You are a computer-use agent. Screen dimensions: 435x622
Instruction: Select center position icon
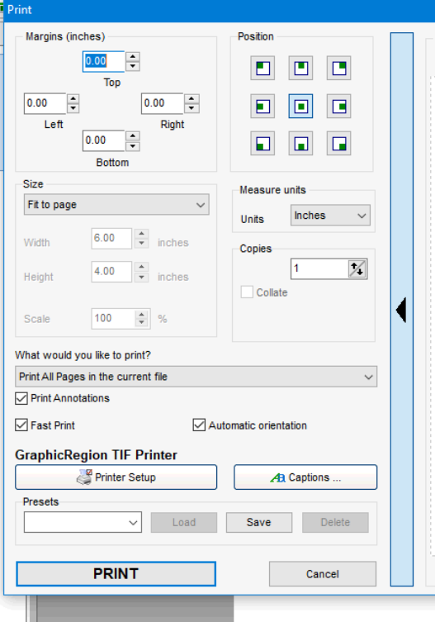pos(300,107)
